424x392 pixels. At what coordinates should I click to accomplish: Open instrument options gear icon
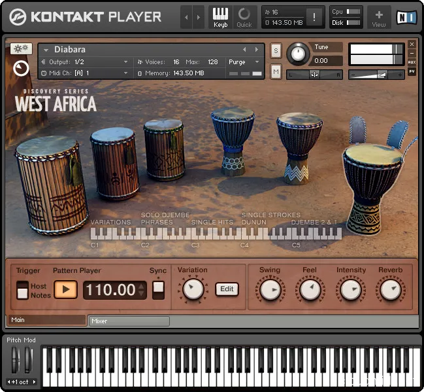[21, 49]
